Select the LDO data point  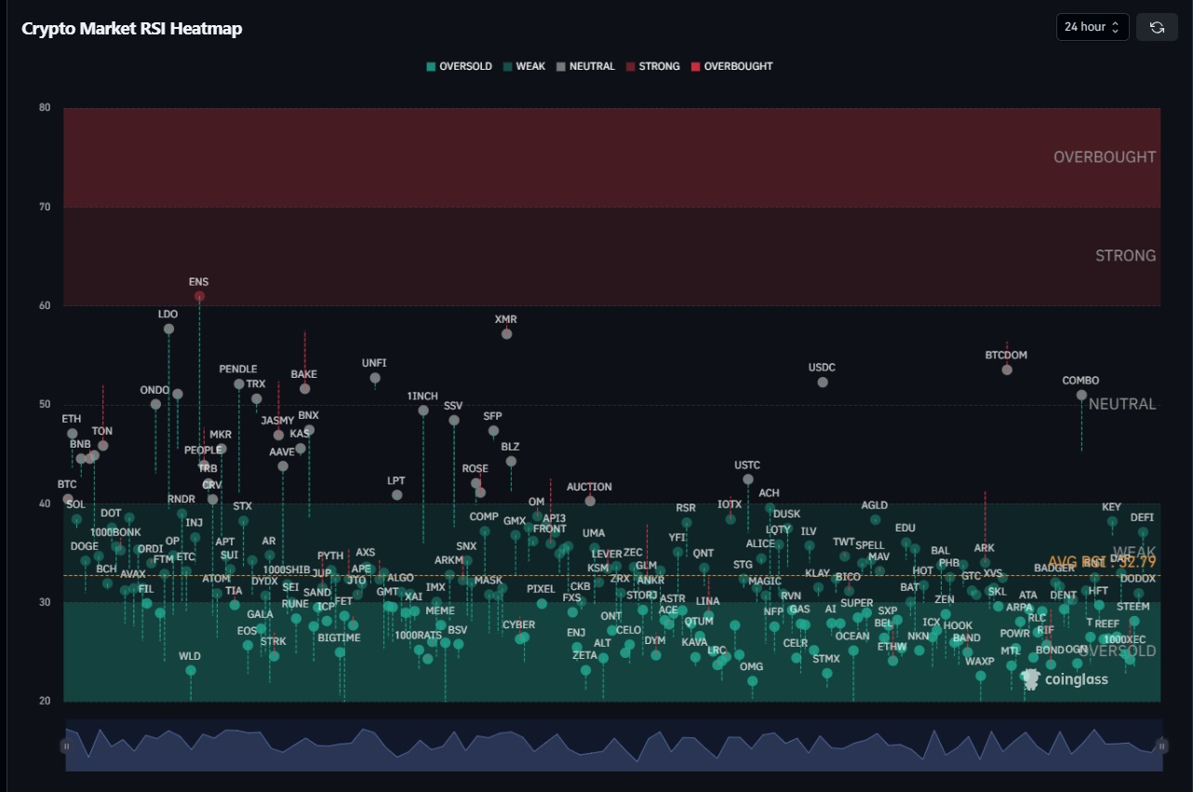coord(168,329)
